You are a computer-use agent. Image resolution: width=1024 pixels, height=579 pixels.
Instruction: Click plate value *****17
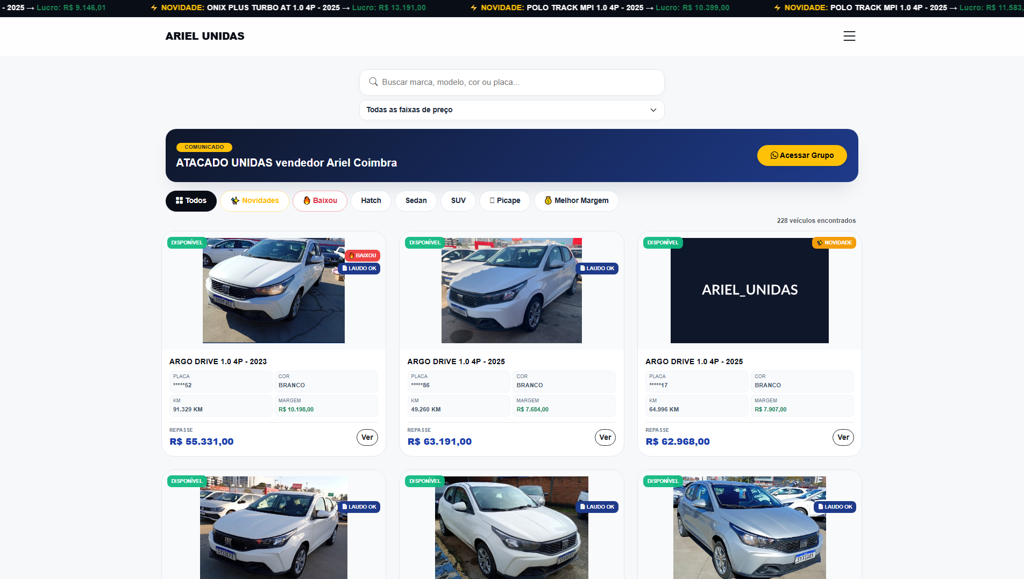(658, 385)
